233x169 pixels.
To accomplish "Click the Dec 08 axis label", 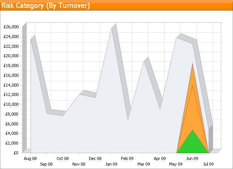I will tap(95, 159).
